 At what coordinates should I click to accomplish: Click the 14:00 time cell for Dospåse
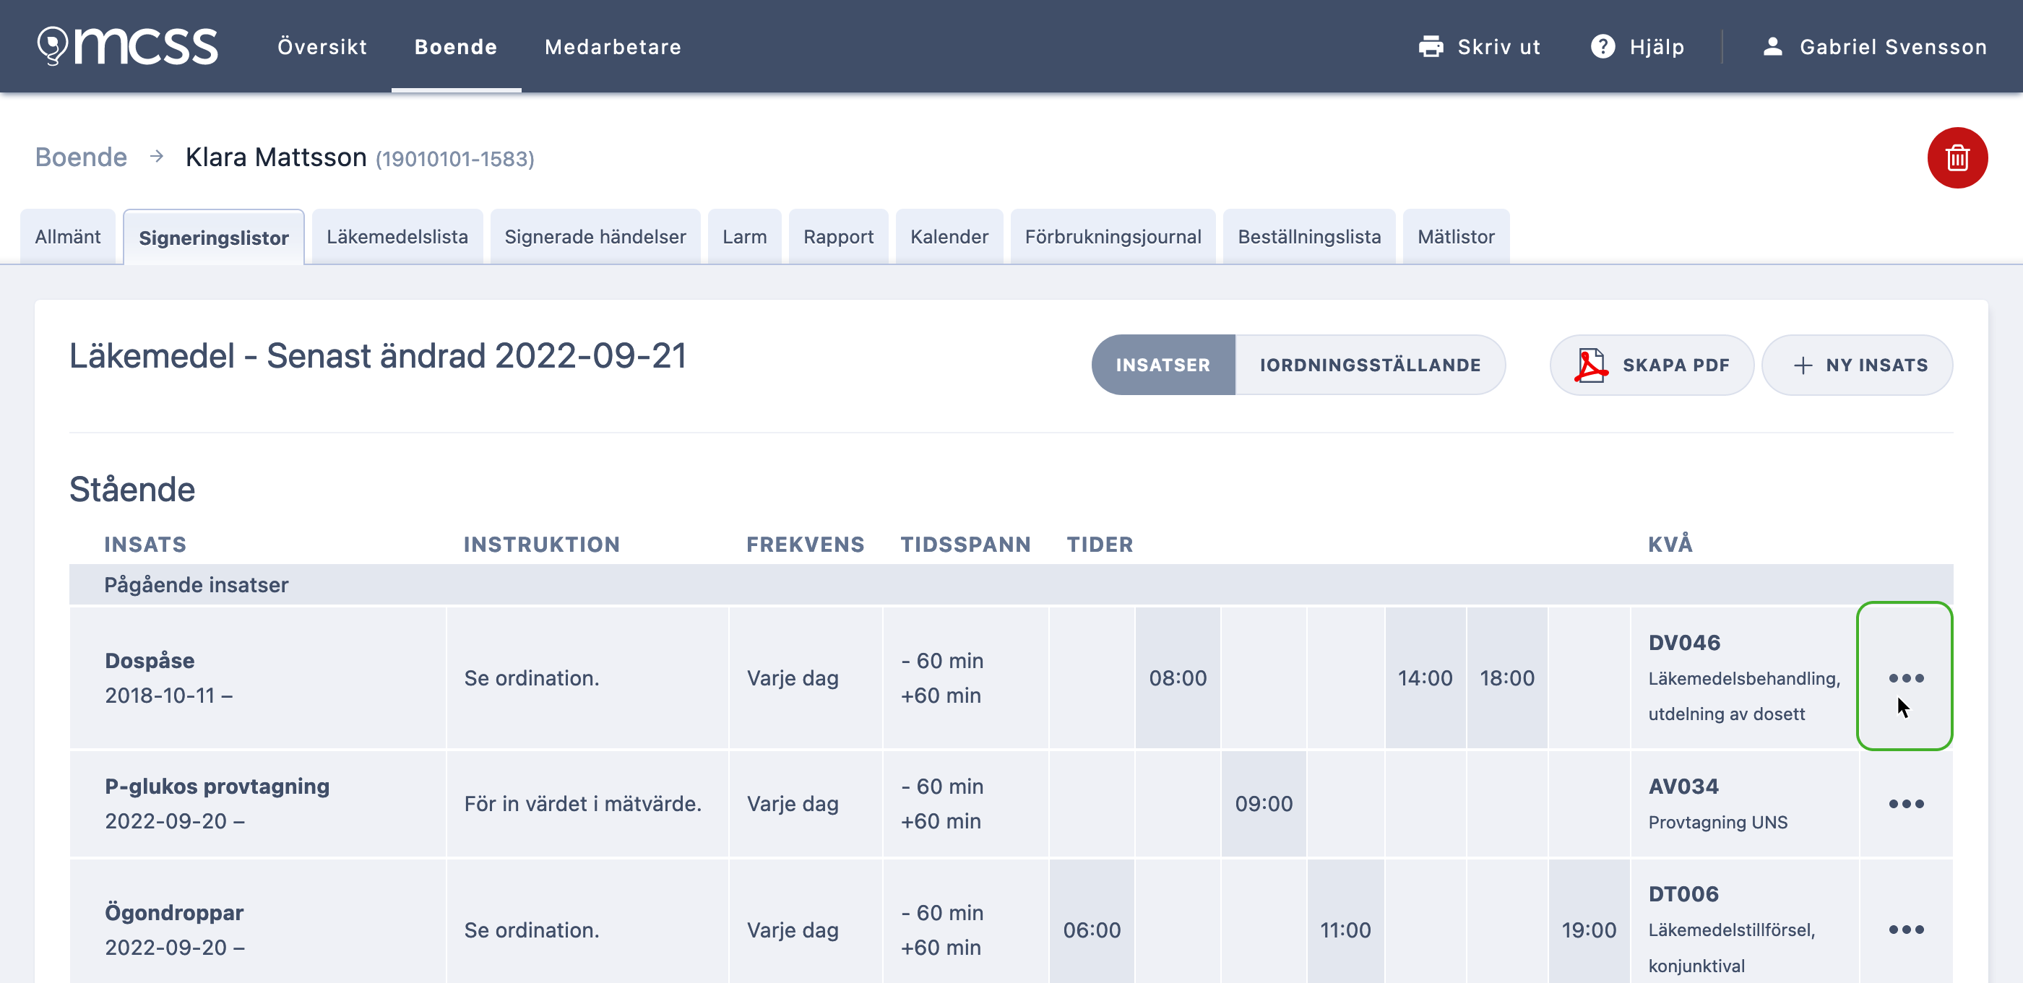(x=1425, y=677)
